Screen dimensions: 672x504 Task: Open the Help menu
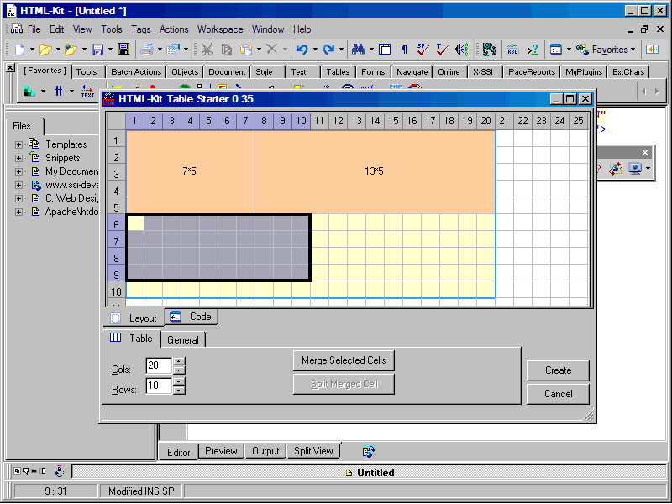(x=302, y=29)
